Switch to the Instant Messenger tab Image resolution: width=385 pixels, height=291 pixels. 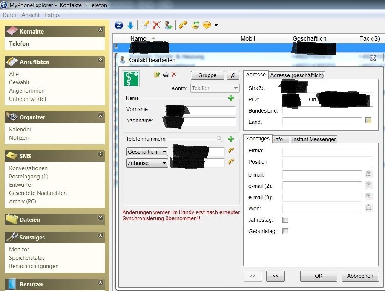314,139
